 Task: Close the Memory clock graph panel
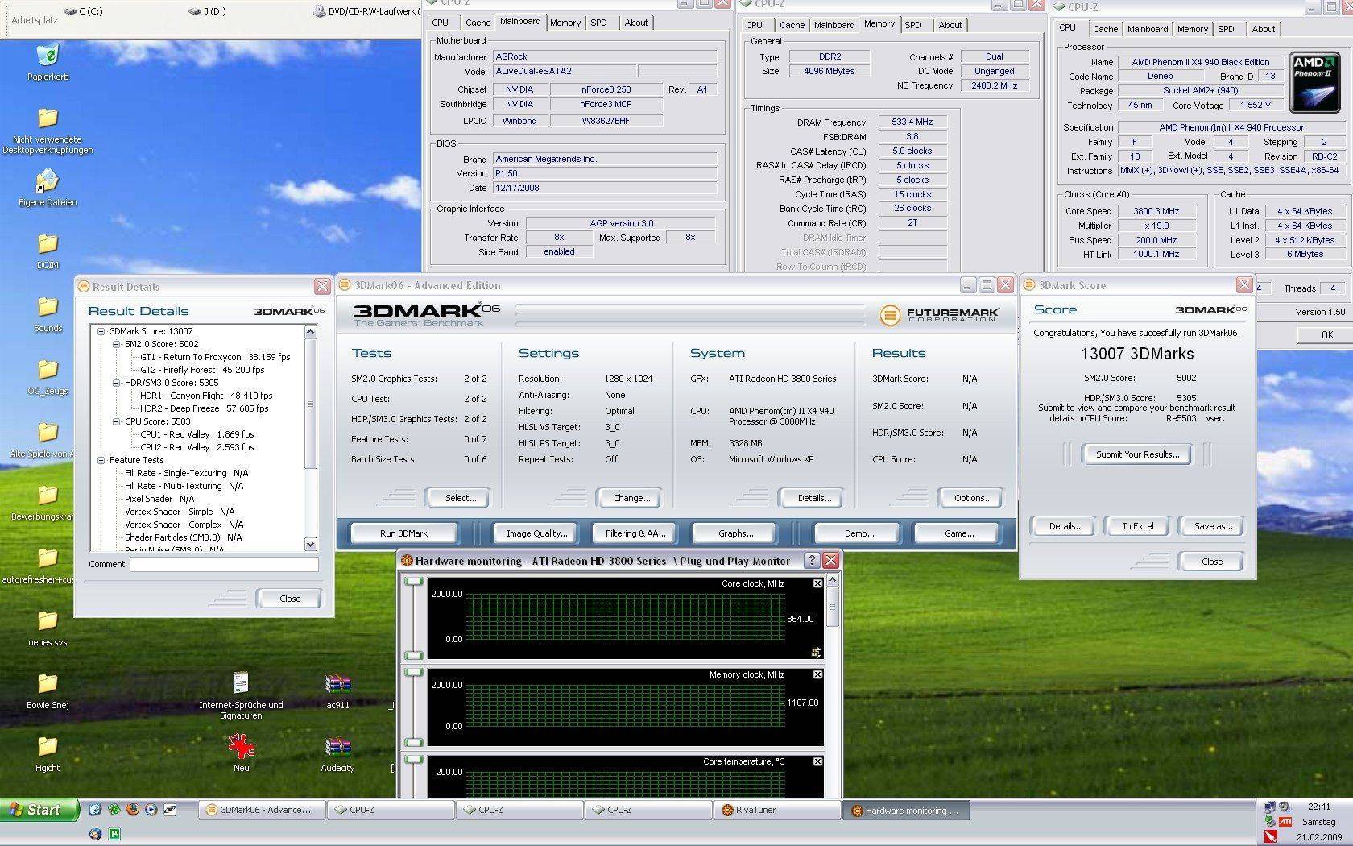coord(817,674)
